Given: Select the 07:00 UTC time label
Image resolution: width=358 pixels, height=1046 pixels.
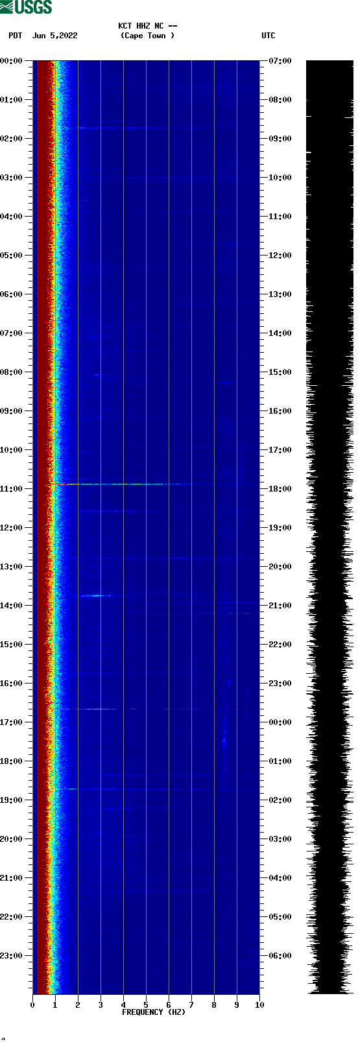Looking at the screenshot, I should coord(280,61).
